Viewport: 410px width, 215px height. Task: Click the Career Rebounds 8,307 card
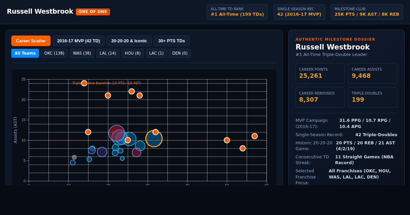320,97
